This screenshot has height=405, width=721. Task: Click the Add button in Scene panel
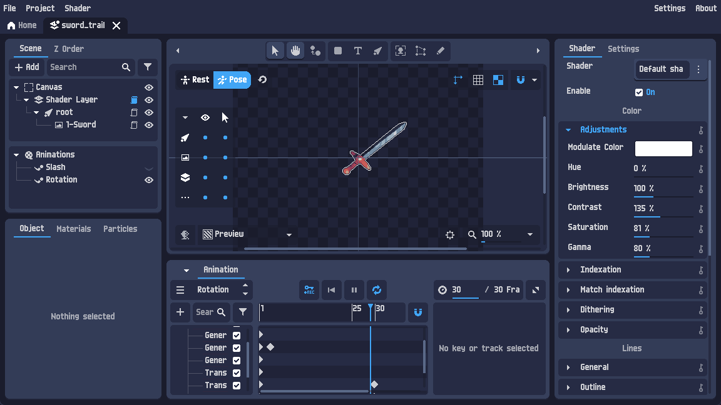27,67
